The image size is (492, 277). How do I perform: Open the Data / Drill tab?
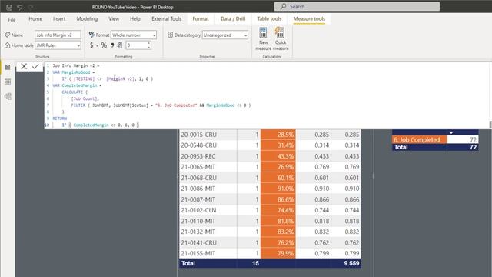[233, 18]
